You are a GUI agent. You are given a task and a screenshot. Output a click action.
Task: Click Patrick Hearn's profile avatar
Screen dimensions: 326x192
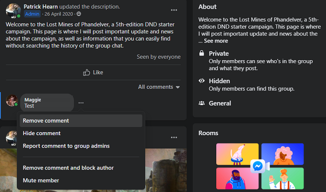point(12,11)
